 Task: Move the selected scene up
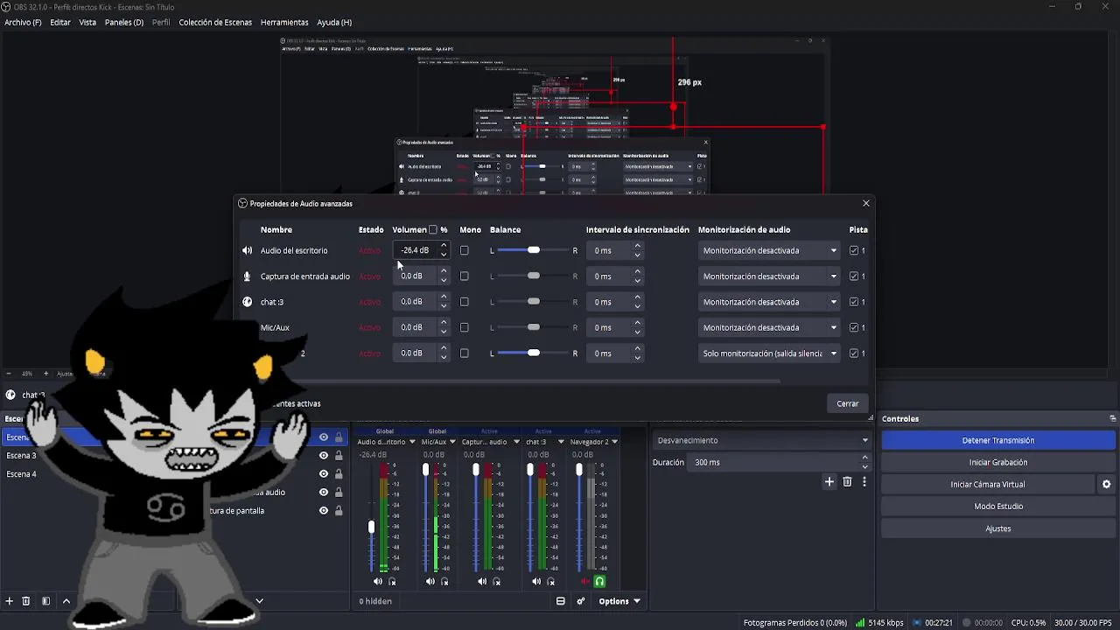[66, 601]
